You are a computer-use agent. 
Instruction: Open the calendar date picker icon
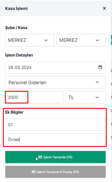tap(100, 67)
